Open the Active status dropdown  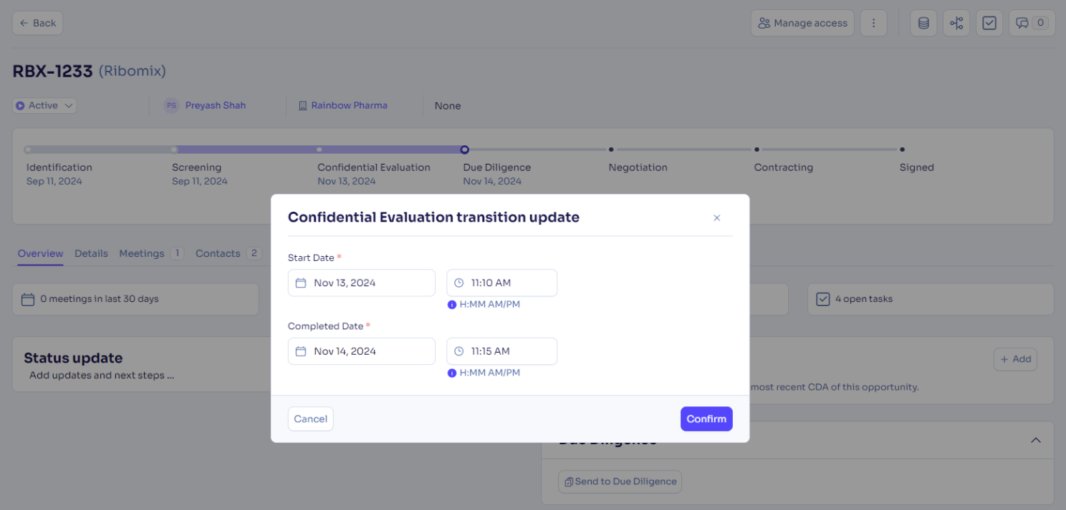[x=44, y=105]
